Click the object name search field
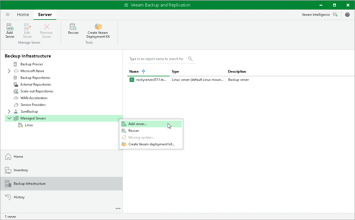The height and width of the screenshot is (220, 355). [x=156, y=59]
